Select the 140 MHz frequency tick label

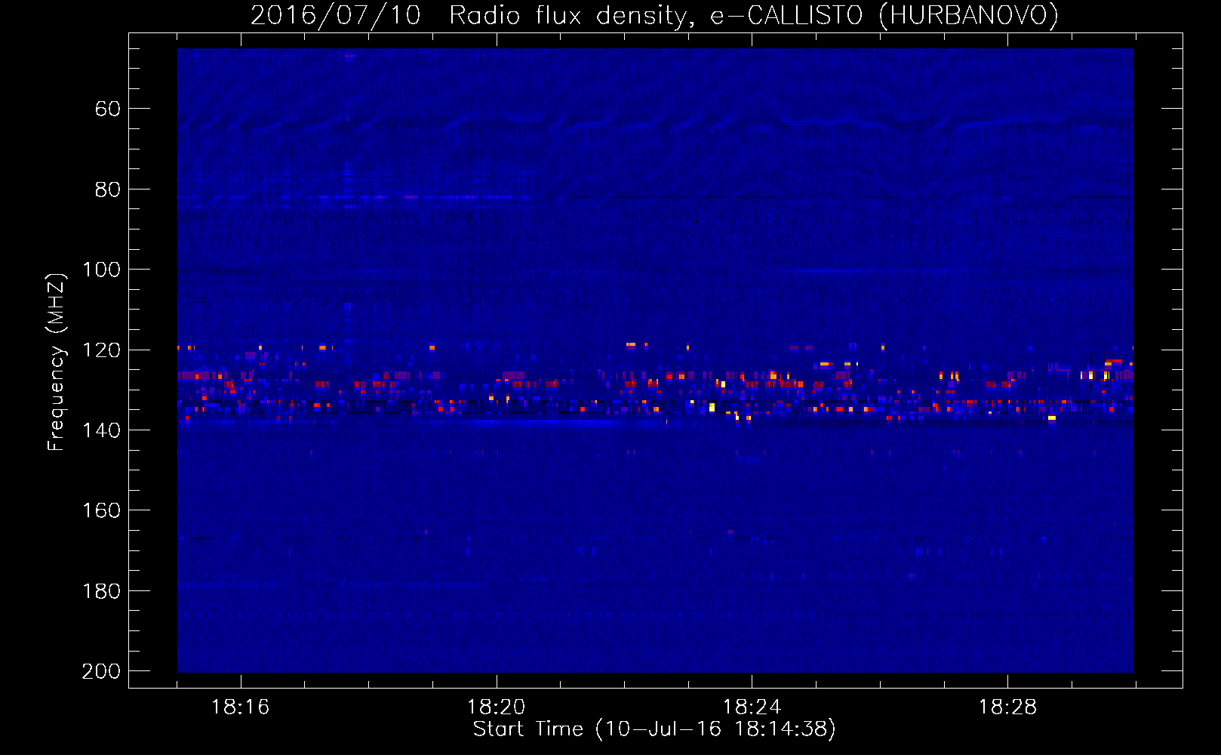pyautogui.click(x=101, y=430)
